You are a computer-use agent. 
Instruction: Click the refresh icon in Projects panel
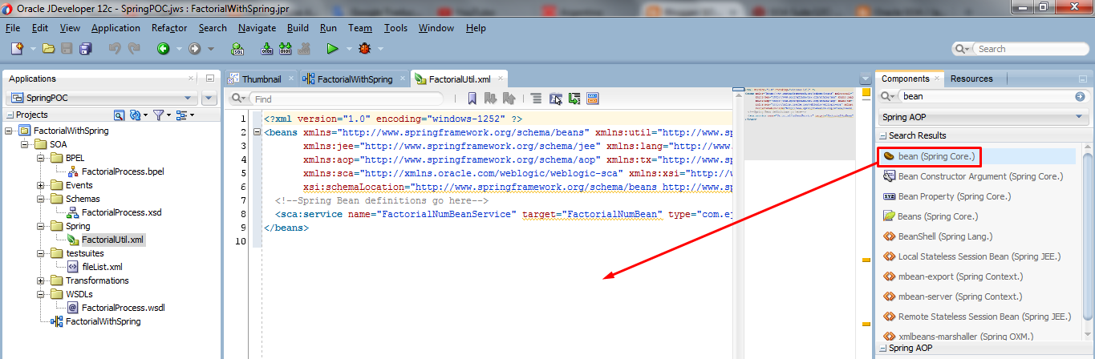click(135, 115)
